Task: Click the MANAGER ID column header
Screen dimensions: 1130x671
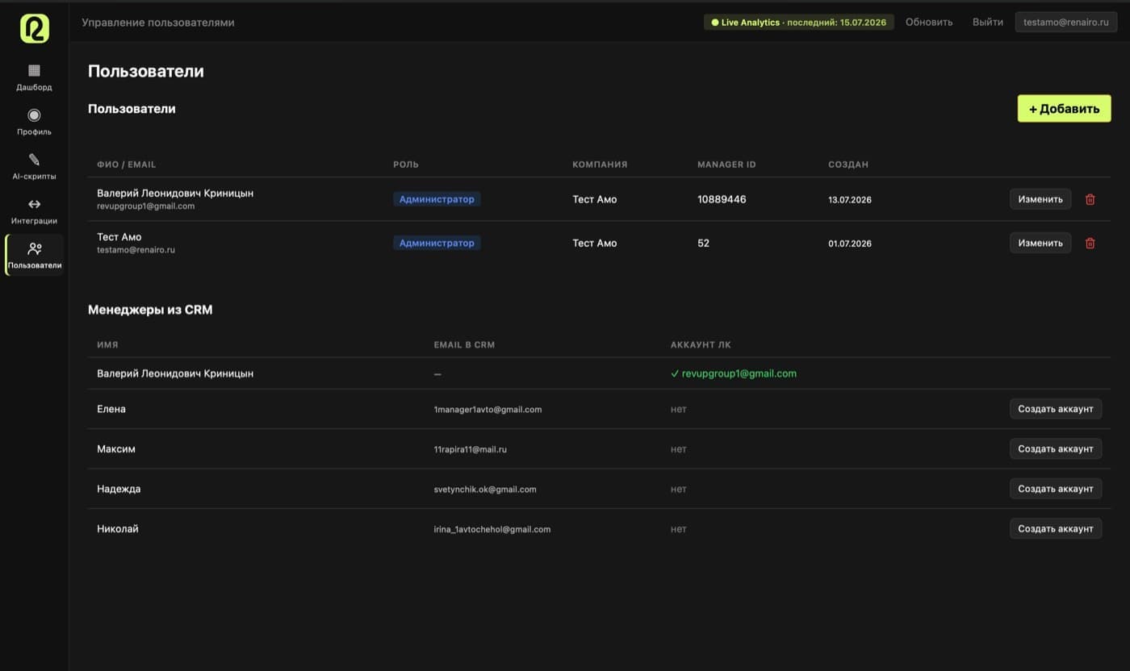Action: (726, 165)
